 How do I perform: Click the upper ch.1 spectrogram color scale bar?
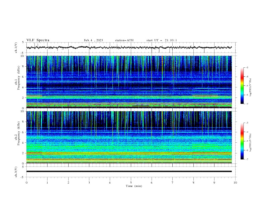click(242, 86)
